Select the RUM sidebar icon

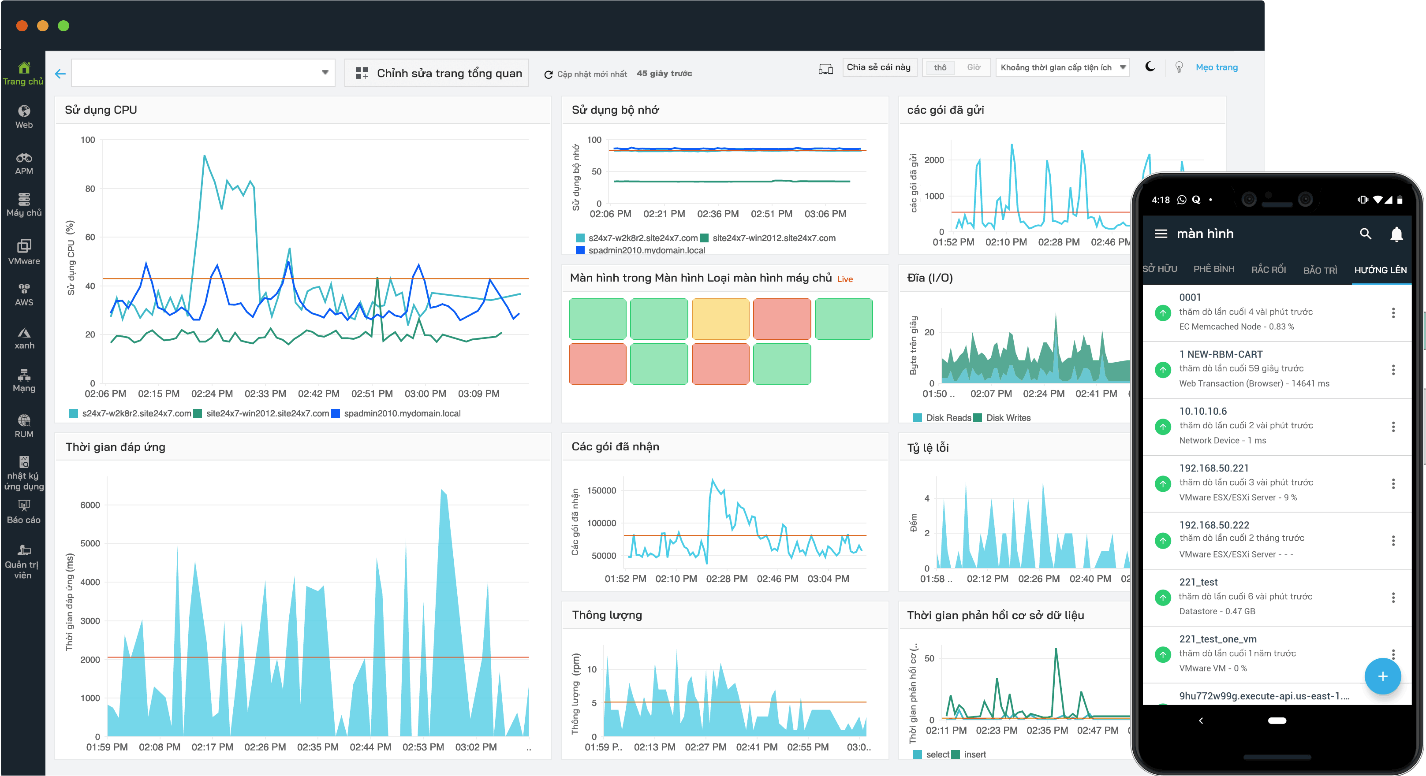[x=23, y=425]
